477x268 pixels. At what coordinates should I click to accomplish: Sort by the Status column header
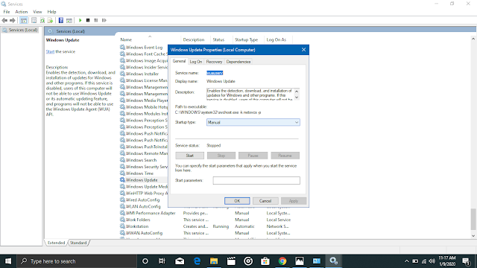click(x=218, y=39)
